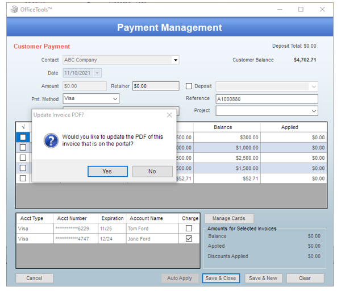Click Yes to update invoice PDF
This screenshot has width=341, height=291.
pyautogui.click(x=107, y=172)
